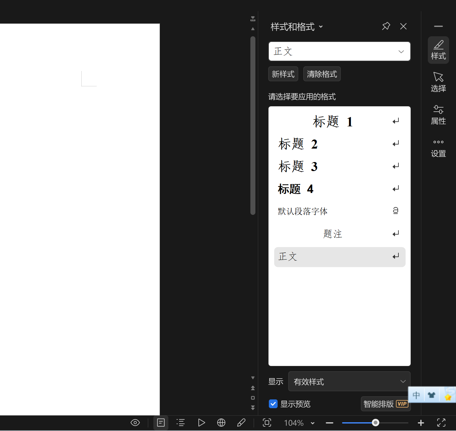Apply the 标题 4 style
Viewport: 456px width, 431px height.
(340, 189)
